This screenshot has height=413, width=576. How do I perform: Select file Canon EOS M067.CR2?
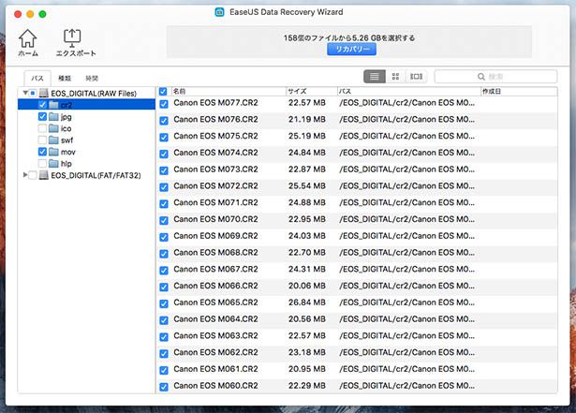click(x=215, y=269)
